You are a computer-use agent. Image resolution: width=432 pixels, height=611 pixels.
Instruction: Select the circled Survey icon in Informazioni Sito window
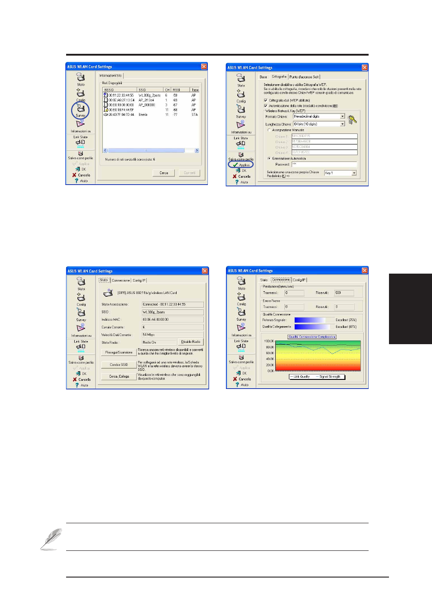point(80,109)
